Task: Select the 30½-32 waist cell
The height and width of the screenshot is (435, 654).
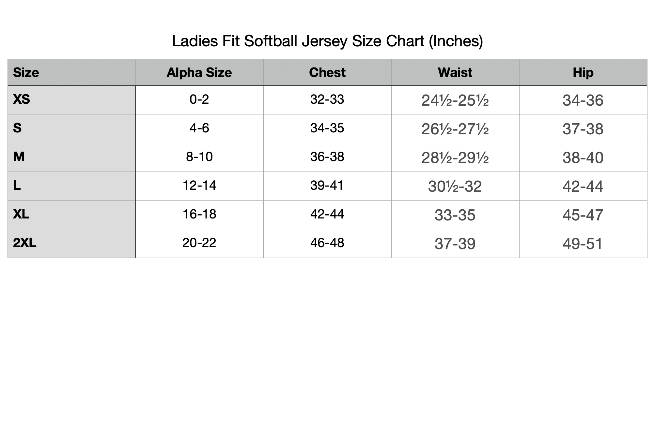Action: coord(455,187)
